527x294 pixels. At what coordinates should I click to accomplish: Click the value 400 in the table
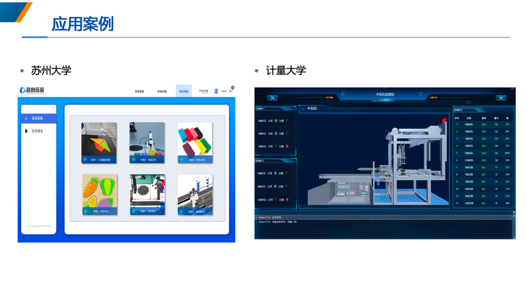tap(507, 203)
